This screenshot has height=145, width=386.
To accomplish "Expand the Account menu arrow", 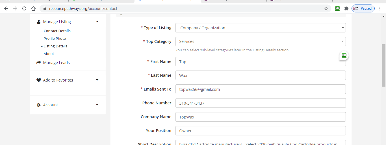I will 97,105.
